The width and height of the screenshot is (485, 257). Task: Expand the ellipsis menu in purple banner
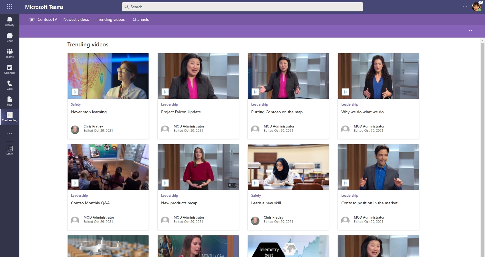[x=471, y=30]
